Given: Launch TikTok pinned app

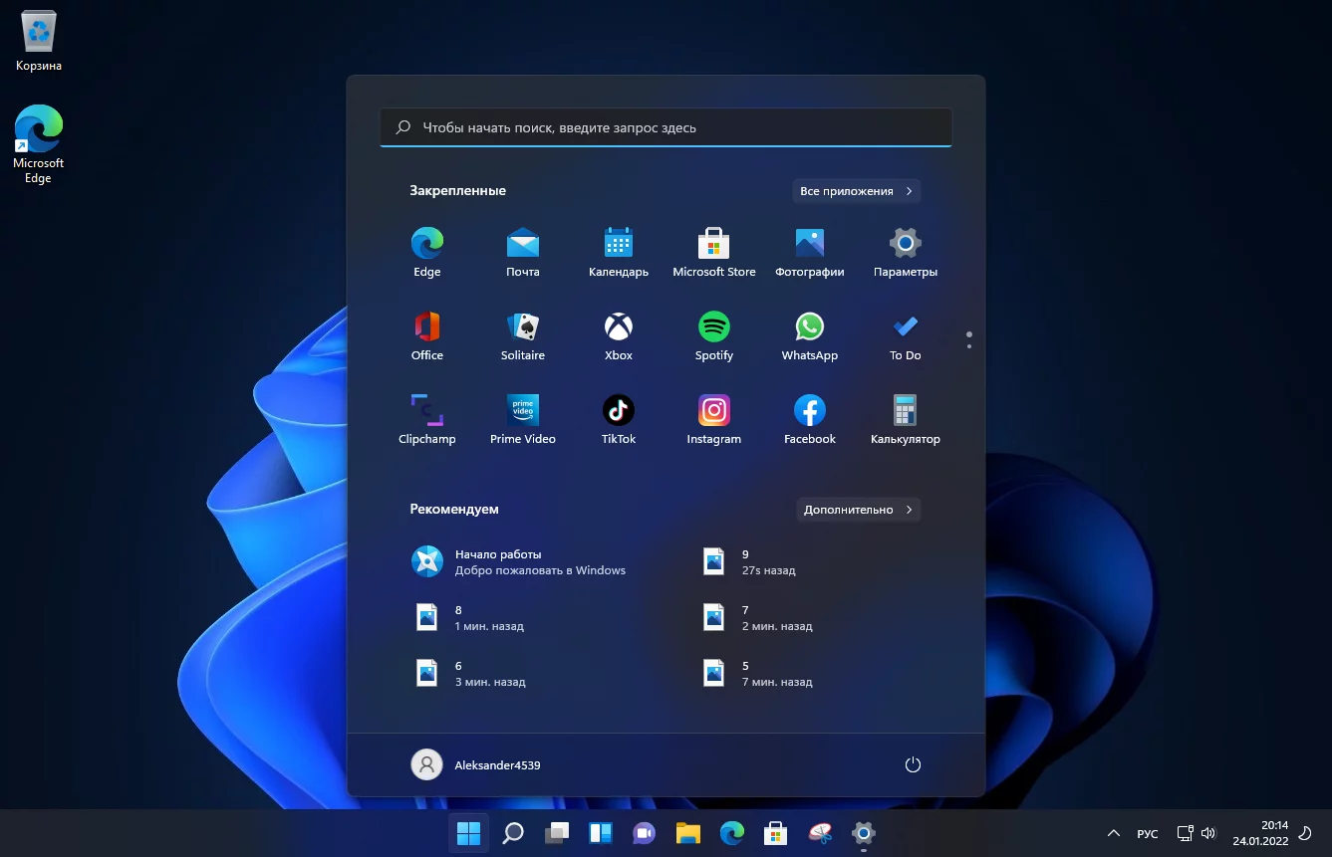Looking at the screenshot, I should click(618, 421).
